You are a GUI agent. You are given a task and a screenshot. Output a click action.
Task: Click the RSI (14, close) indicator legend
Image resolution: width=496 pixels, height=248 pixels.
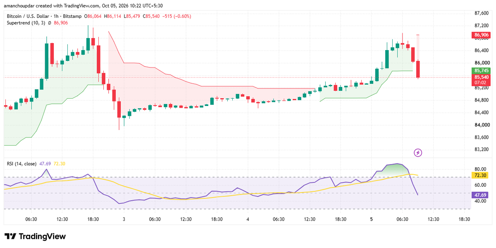coord(21,164)
